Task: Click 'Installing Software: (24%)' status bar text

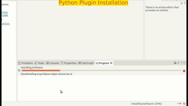Action: click(x=147, y=104)
